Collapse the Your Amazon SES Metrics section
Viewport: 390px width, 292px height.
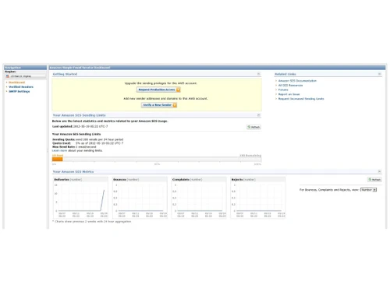tap(380, 171)
